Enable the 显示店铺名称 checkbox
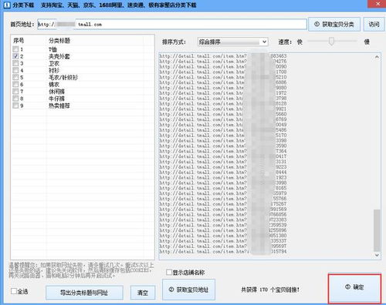Image resolution: width=386 pixels, height=305 pixels. (169, 272)
